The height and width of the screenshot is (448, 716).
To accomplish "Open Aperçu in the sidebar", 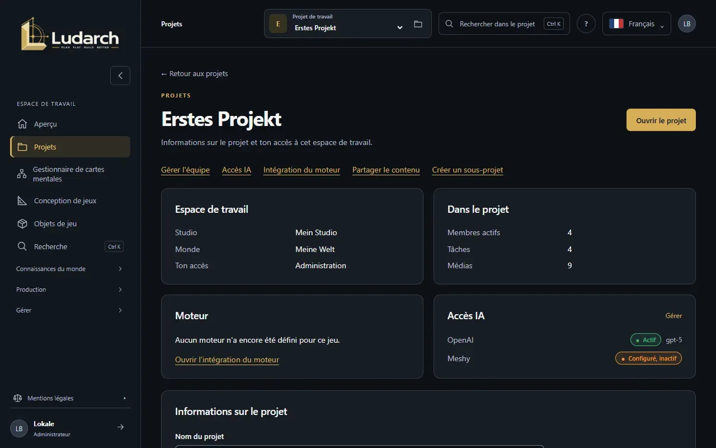I will 70,124.
